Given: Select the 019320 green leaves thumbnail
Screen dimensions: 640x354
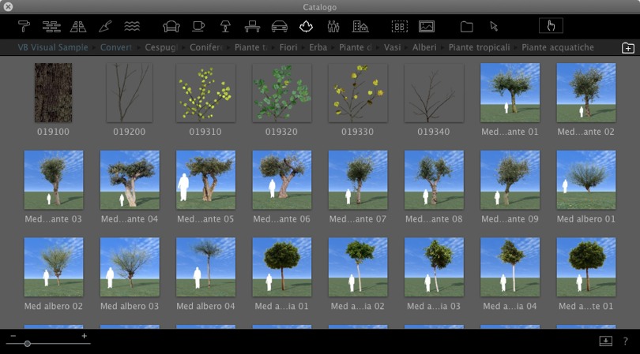Looking at the screenshot, I should [x=281, y=92].
